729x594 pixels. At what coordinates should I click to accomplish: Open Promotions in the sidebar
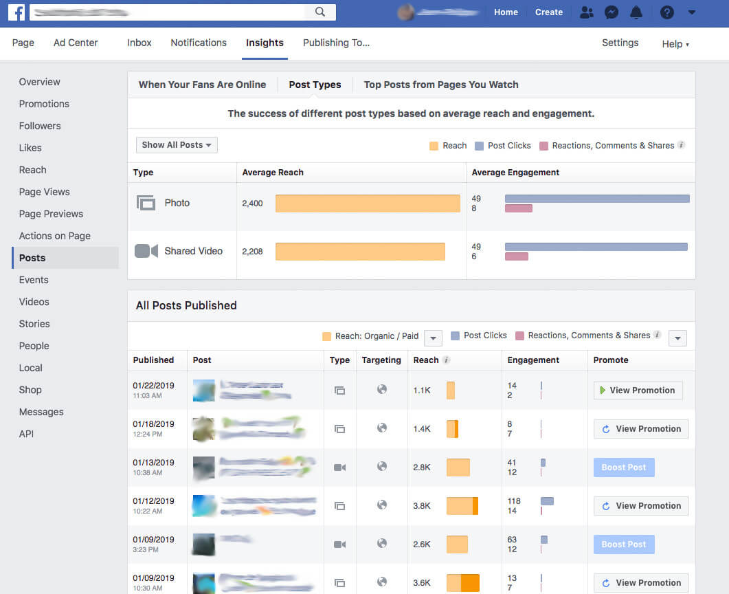click(44, 104)
